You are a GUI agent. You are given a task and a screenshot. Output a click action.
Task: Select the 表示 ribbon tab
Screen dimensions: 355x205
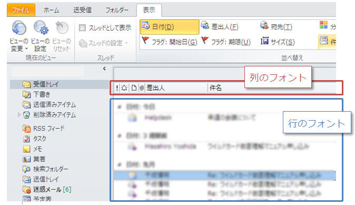(149, 10)
